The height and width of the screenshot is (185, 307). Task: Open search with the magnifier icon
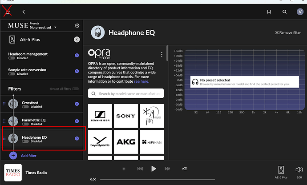click(284, 12)
